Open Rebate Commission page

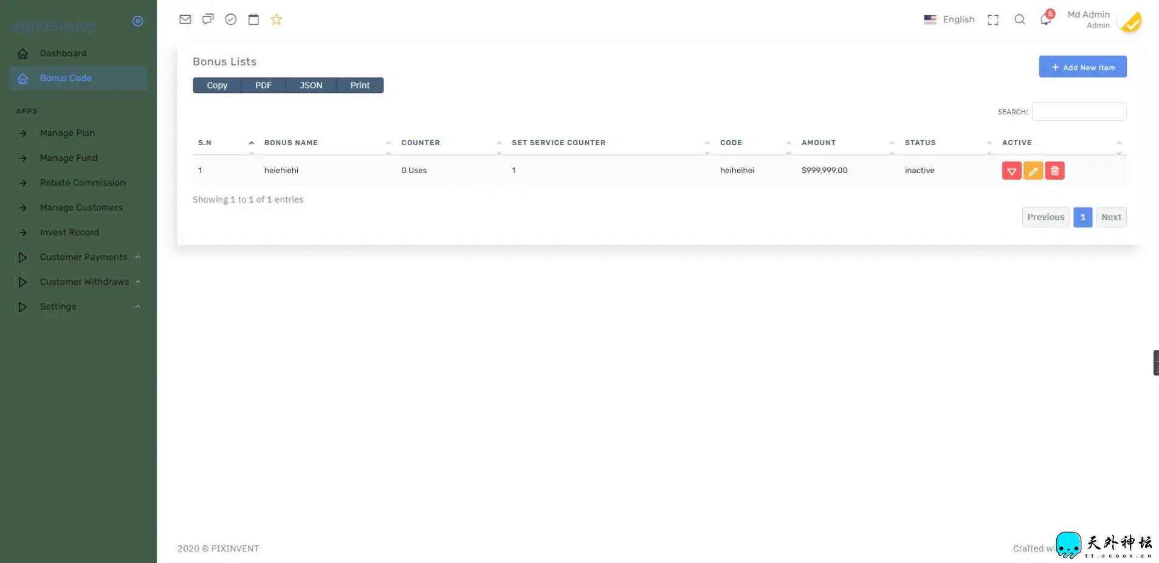(x=78, y=183)
